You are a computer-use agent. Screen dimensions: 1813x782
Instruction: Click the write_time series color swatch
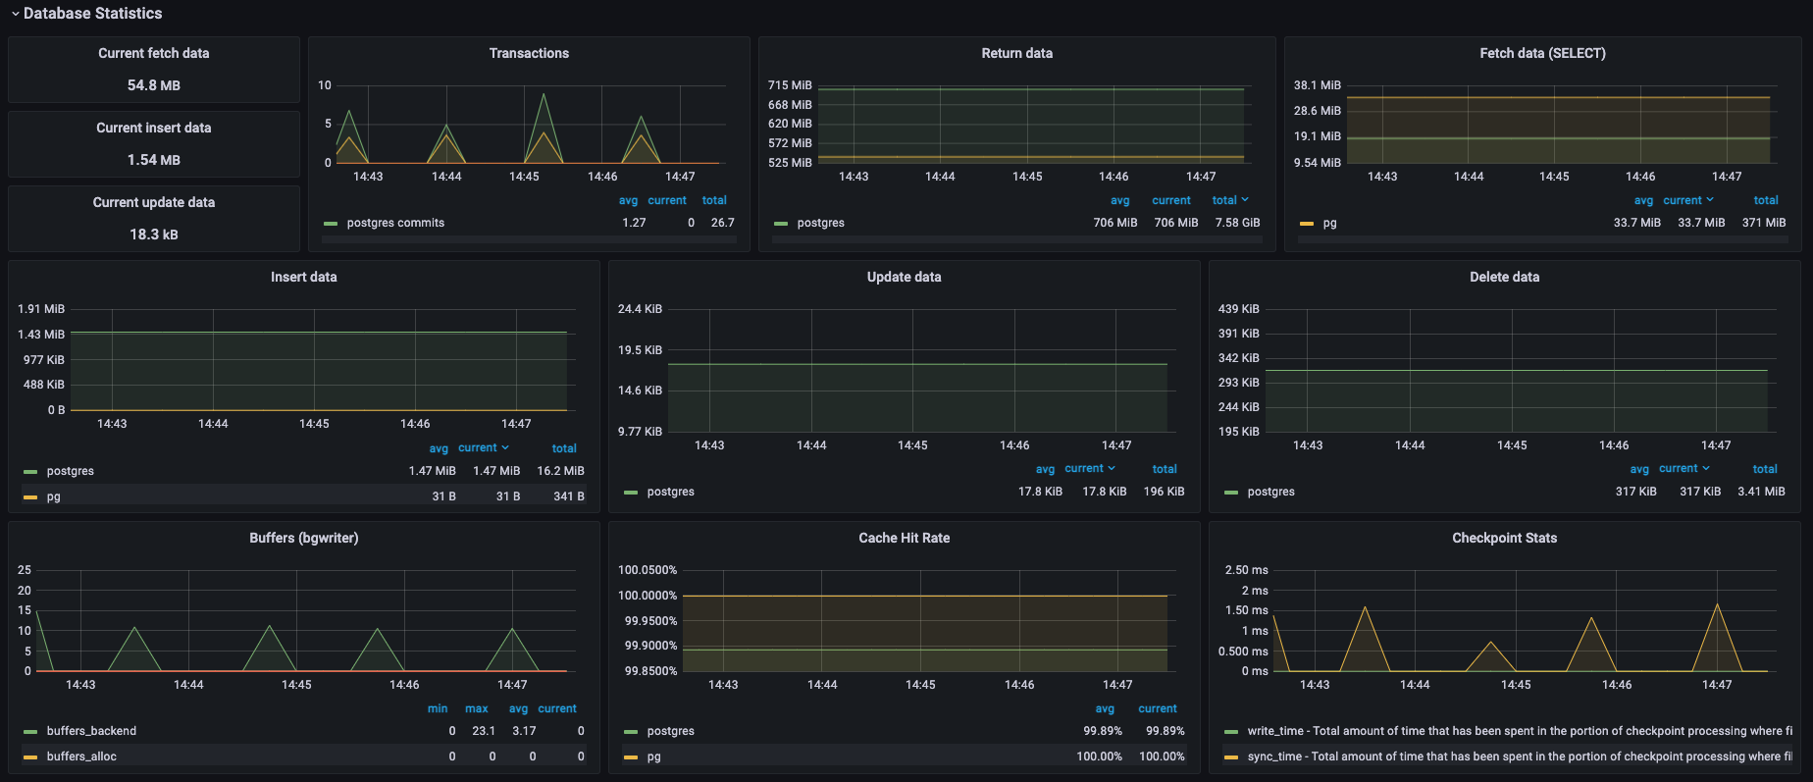point(1231,732)
